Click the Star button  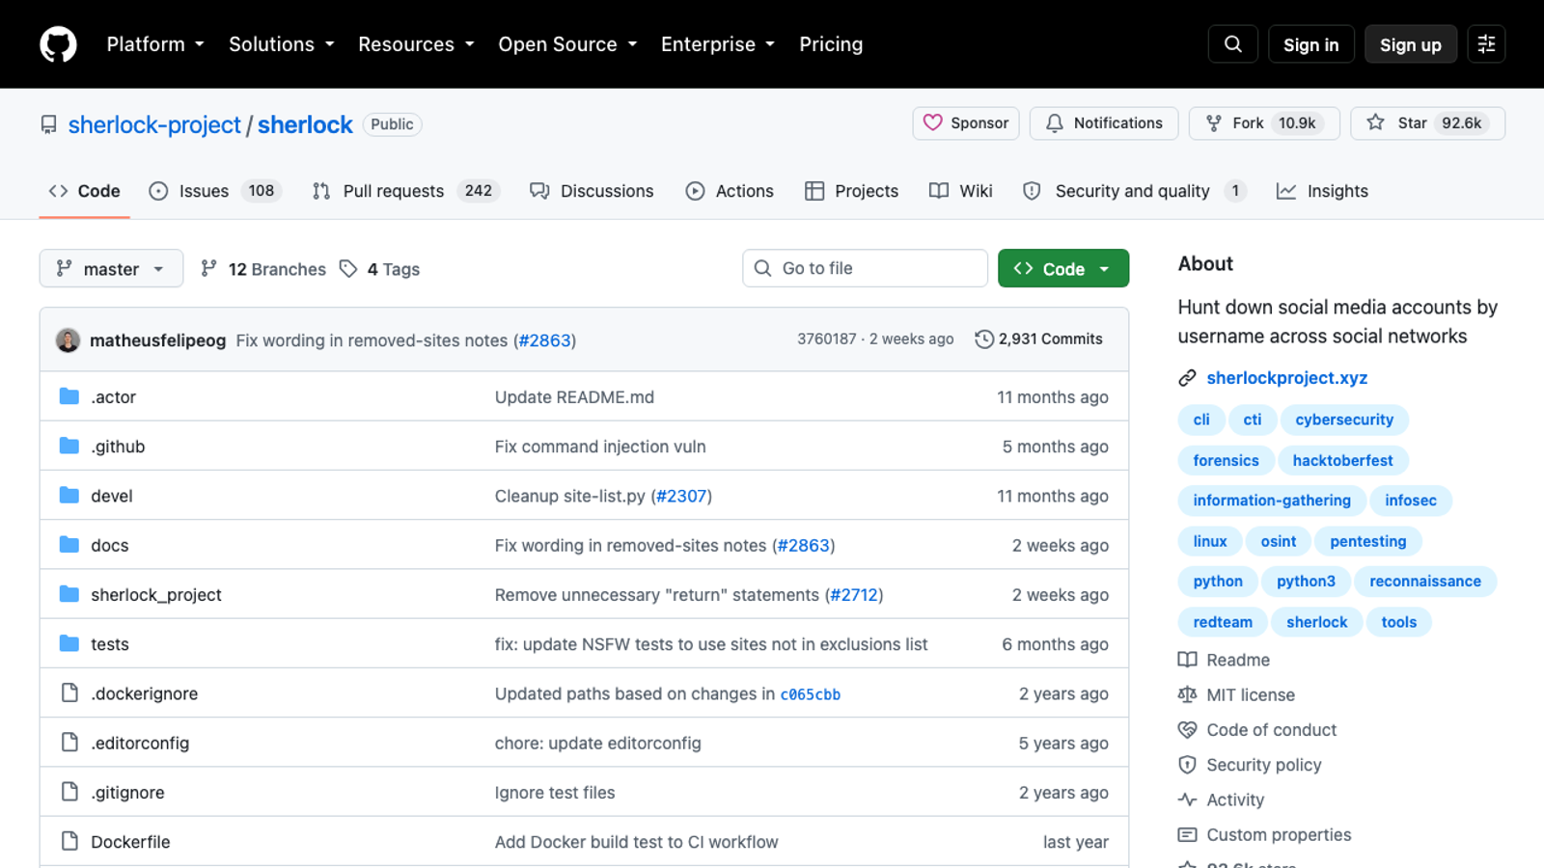[x=1428, y=123]
